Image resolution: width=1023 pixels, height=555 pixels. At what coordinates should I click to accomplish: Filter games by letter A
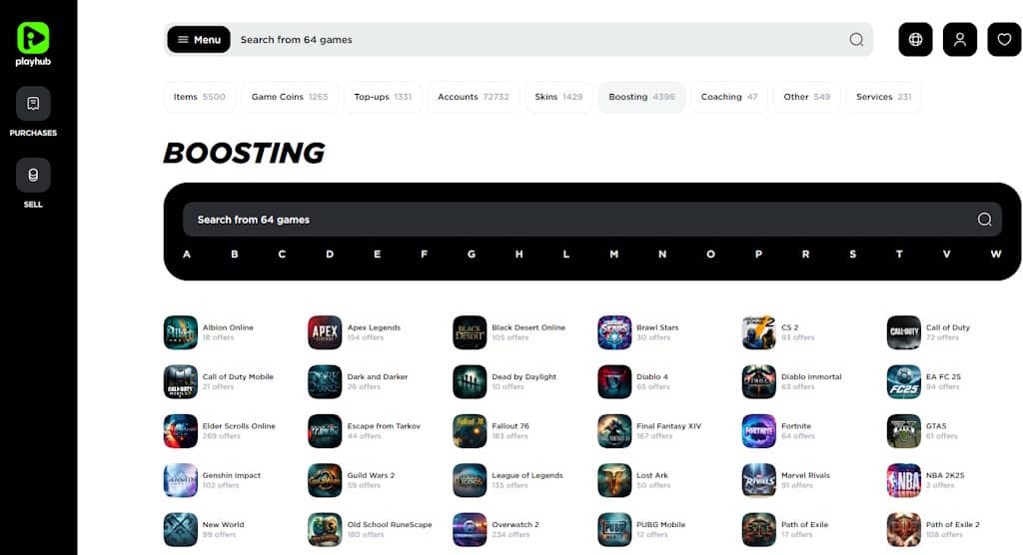187,255
